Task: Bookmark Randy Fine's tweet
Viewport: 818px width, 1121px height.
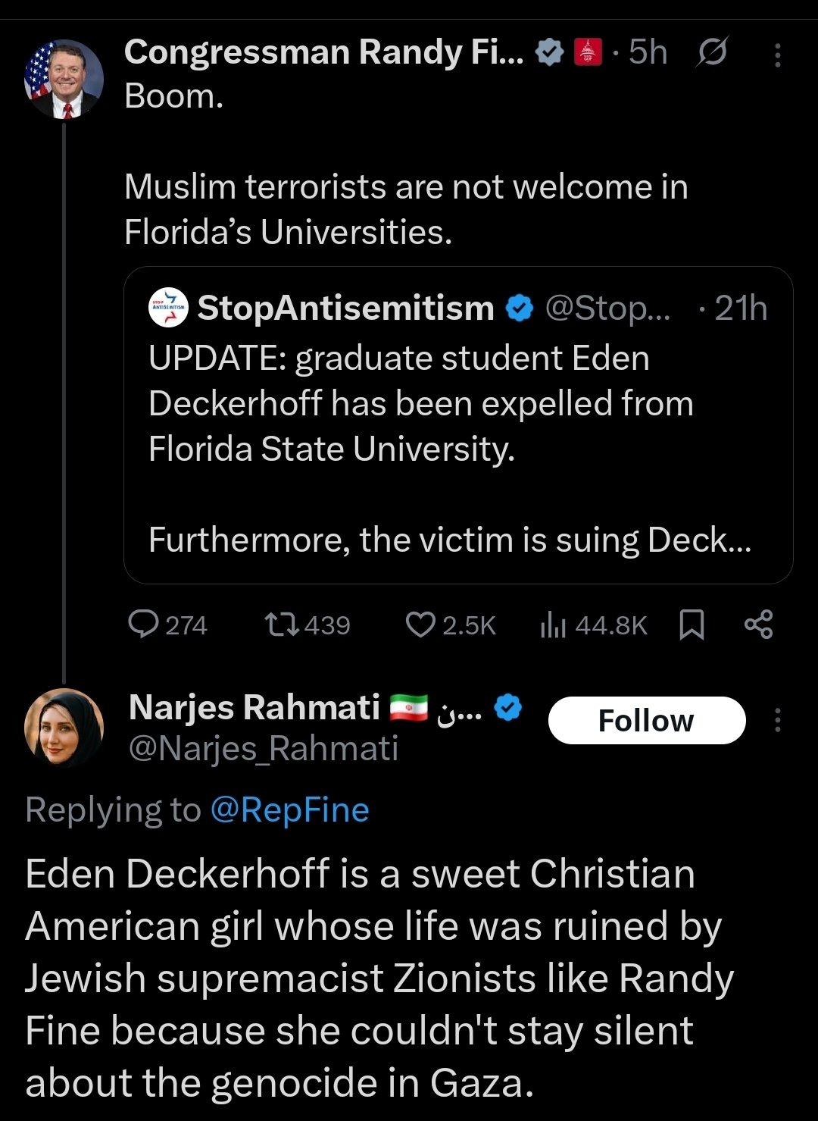Action: 692,625
